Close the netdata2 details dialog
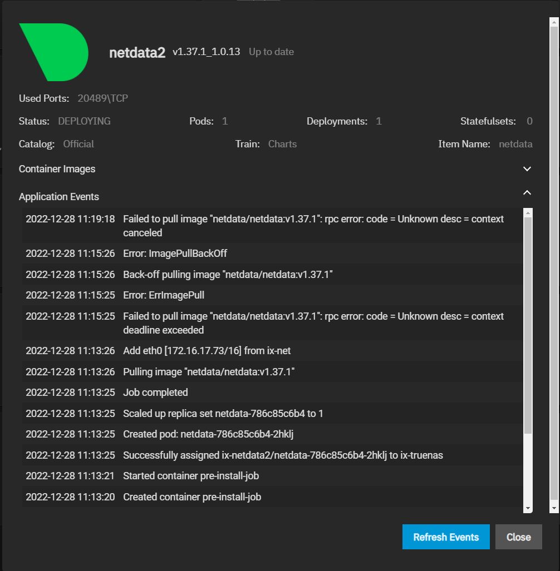Image resolution: width=560 pixels, height=571 pixels. click(518, 537)
